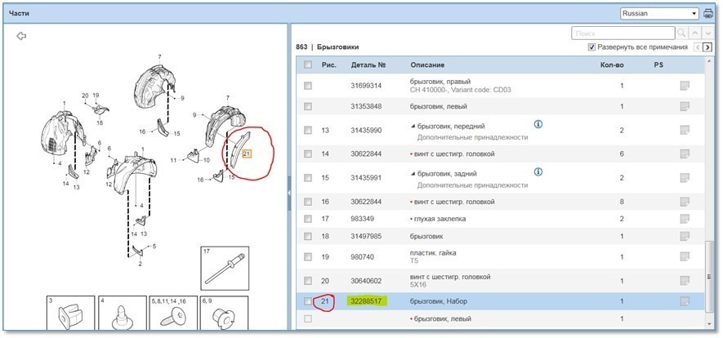
Task: Toggle Развернуть все примечания checkbox
Action: click(x=591, y=47)
